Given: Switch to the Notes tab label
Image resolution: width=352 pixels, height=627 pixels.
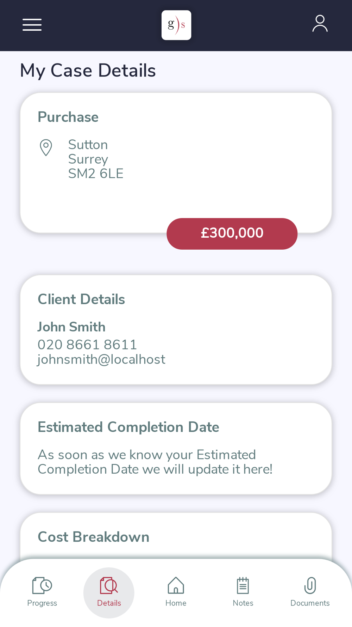Looking at the screenshot, I should point(243,603).
